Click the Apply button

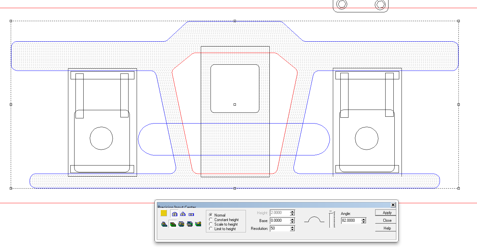(386, 213)
